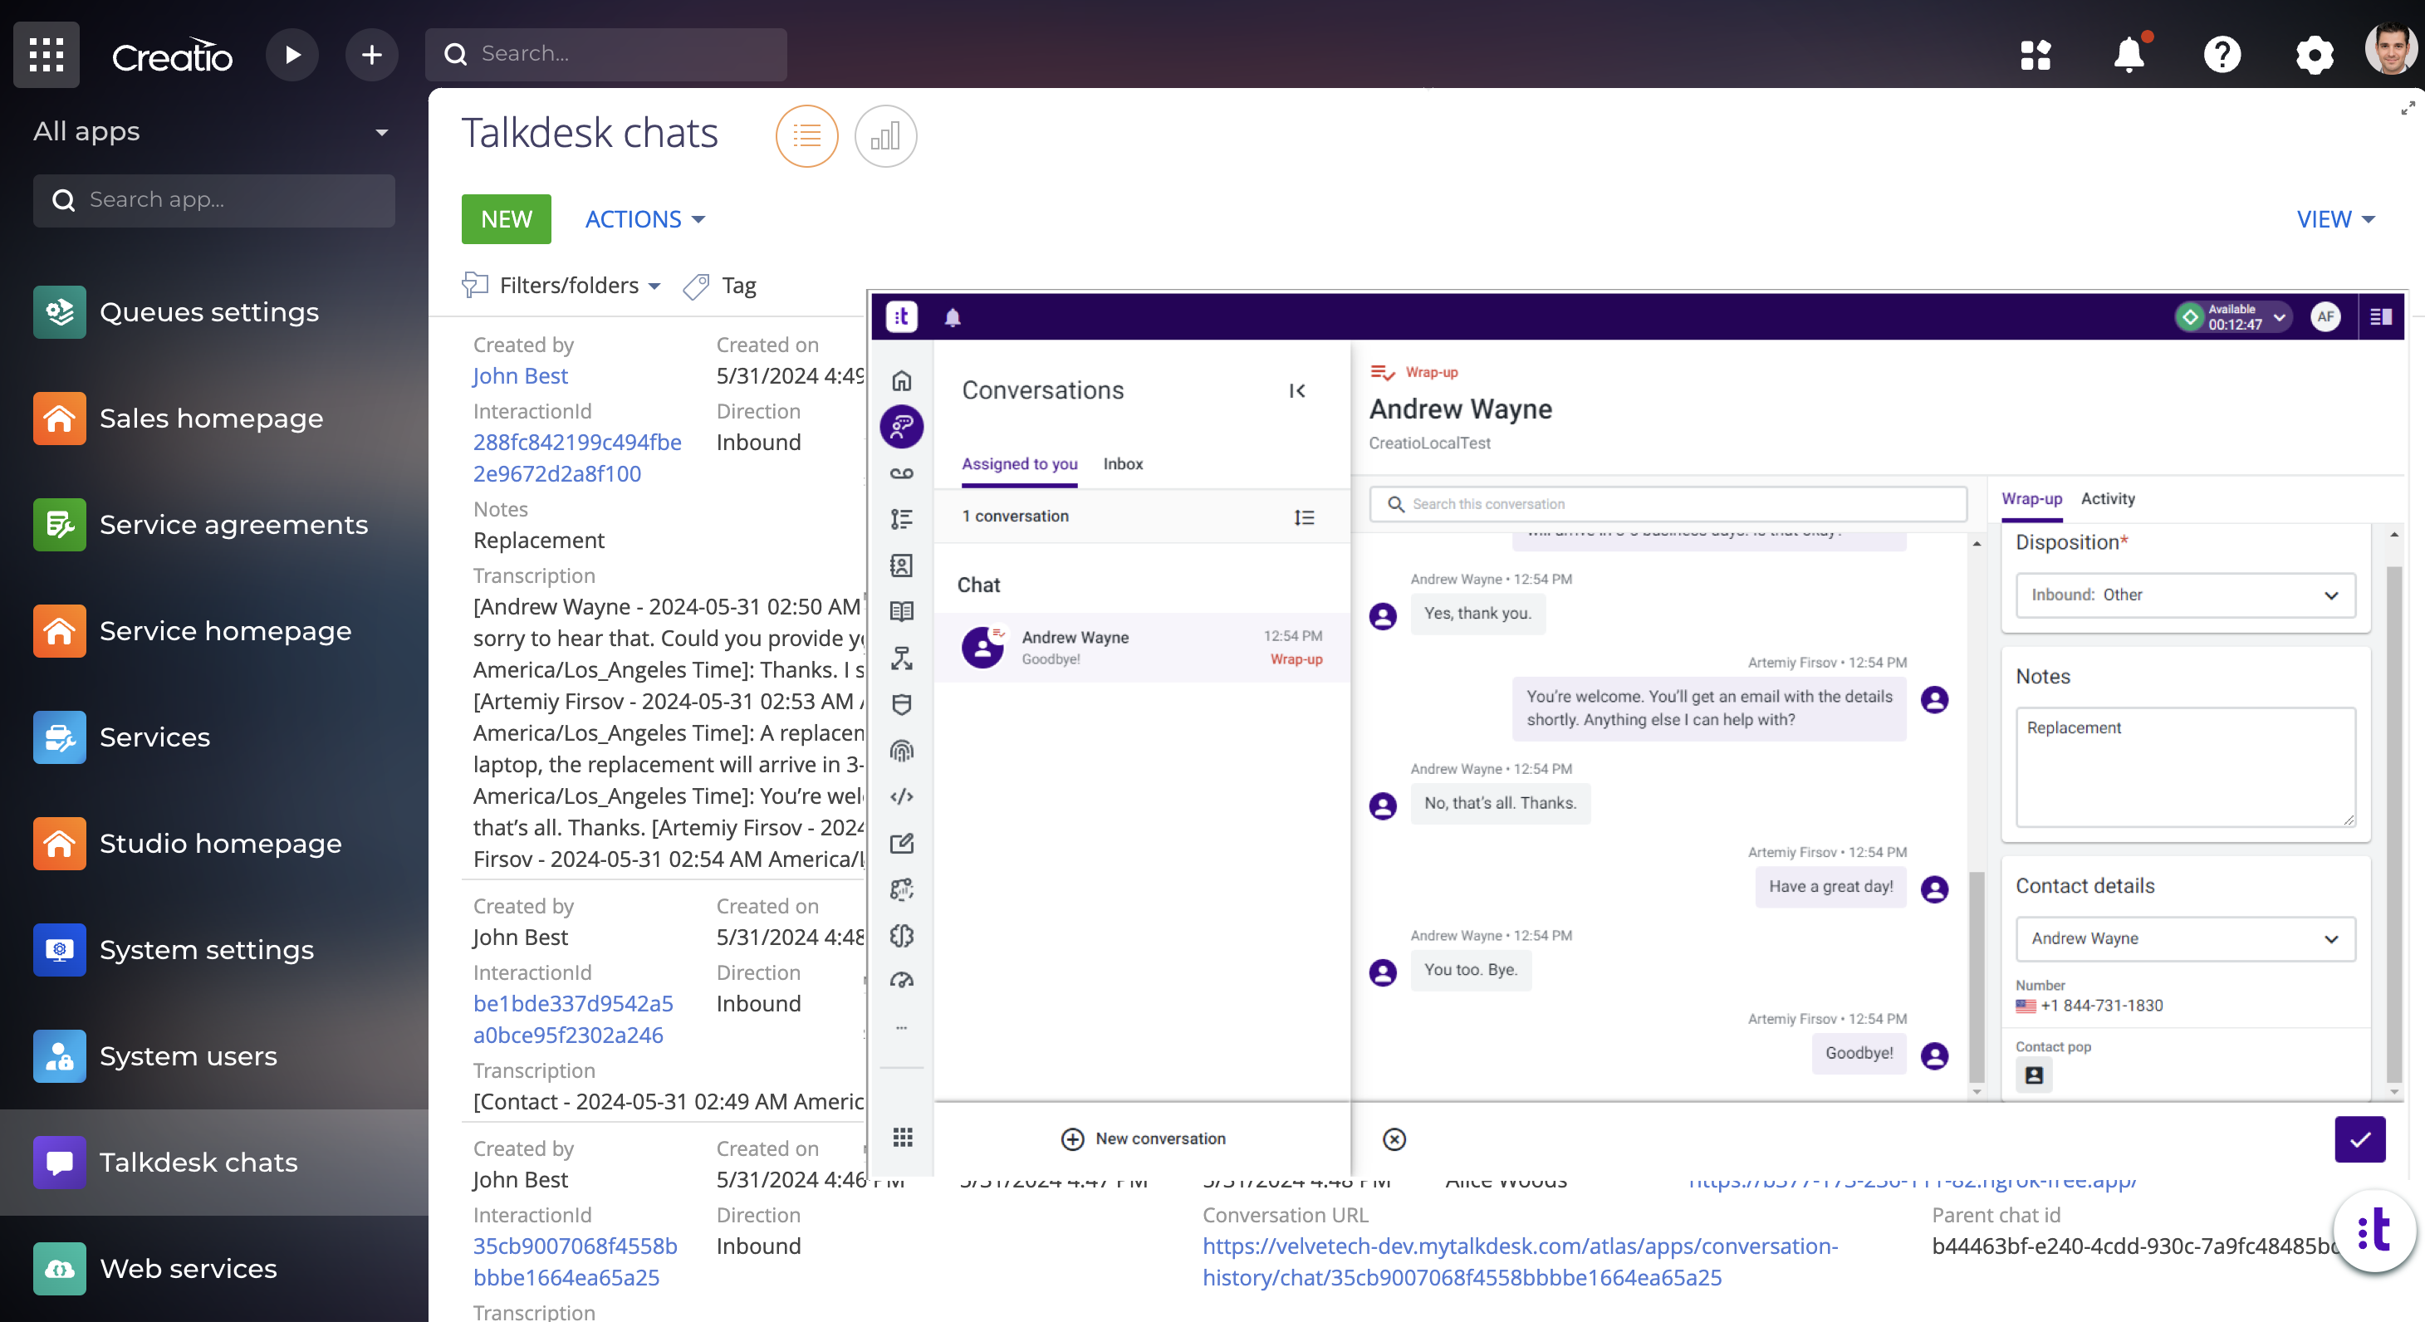Open the Talkdesk apps grid icon
The width and height of the screenshot is (2425, 1322).
pos(902,1138)
